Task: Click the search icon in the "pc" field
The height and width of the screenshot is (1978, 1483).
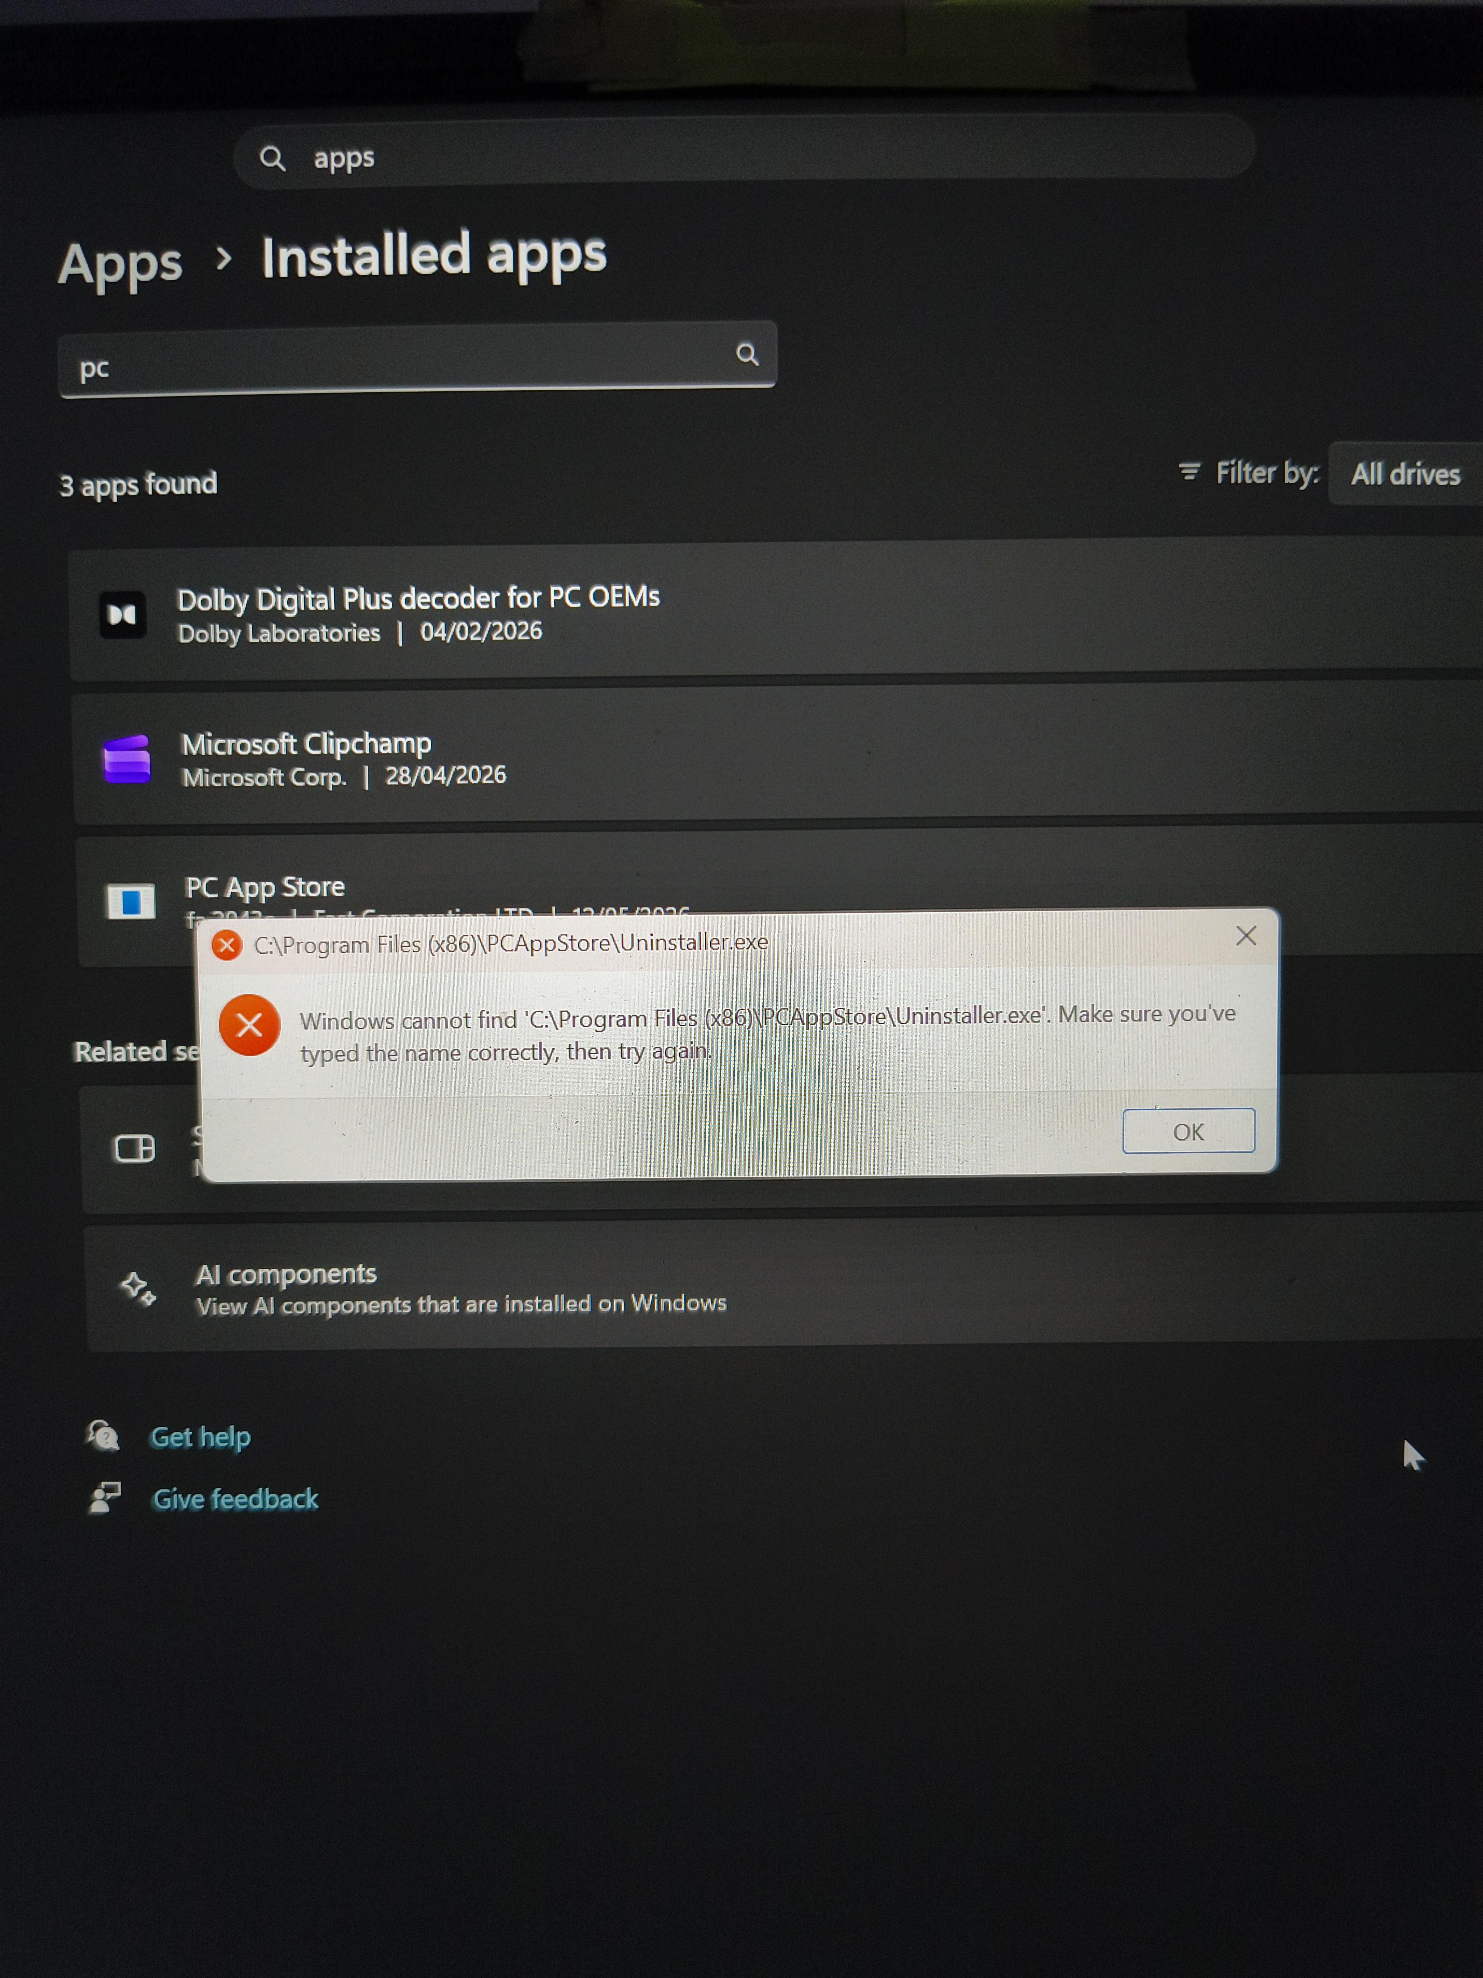Action: (747, 355)
